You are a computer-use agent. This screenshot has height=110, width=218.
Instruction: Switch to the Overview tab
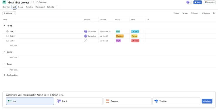pyautogui.click(x=6, y=7)
